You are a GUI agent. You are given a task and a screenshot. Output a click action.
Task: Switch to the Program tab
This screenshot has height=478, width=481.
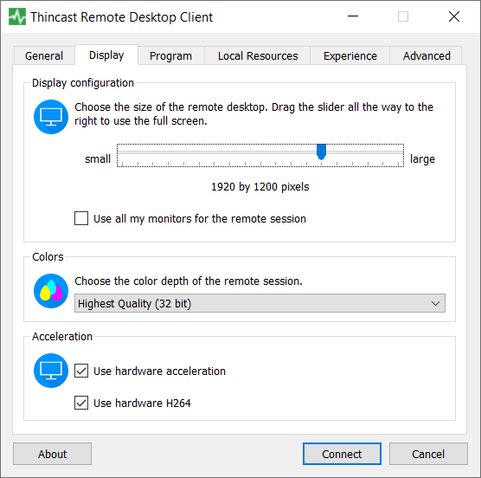(171, 56)
